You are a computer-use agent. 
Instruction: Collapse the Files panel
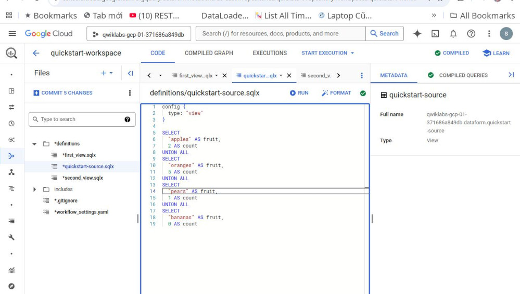click(130, 73)
